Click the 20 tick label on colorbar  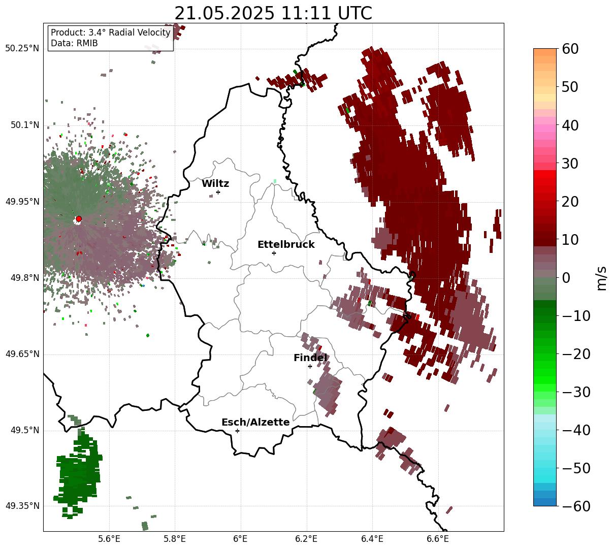click(571, 202)
